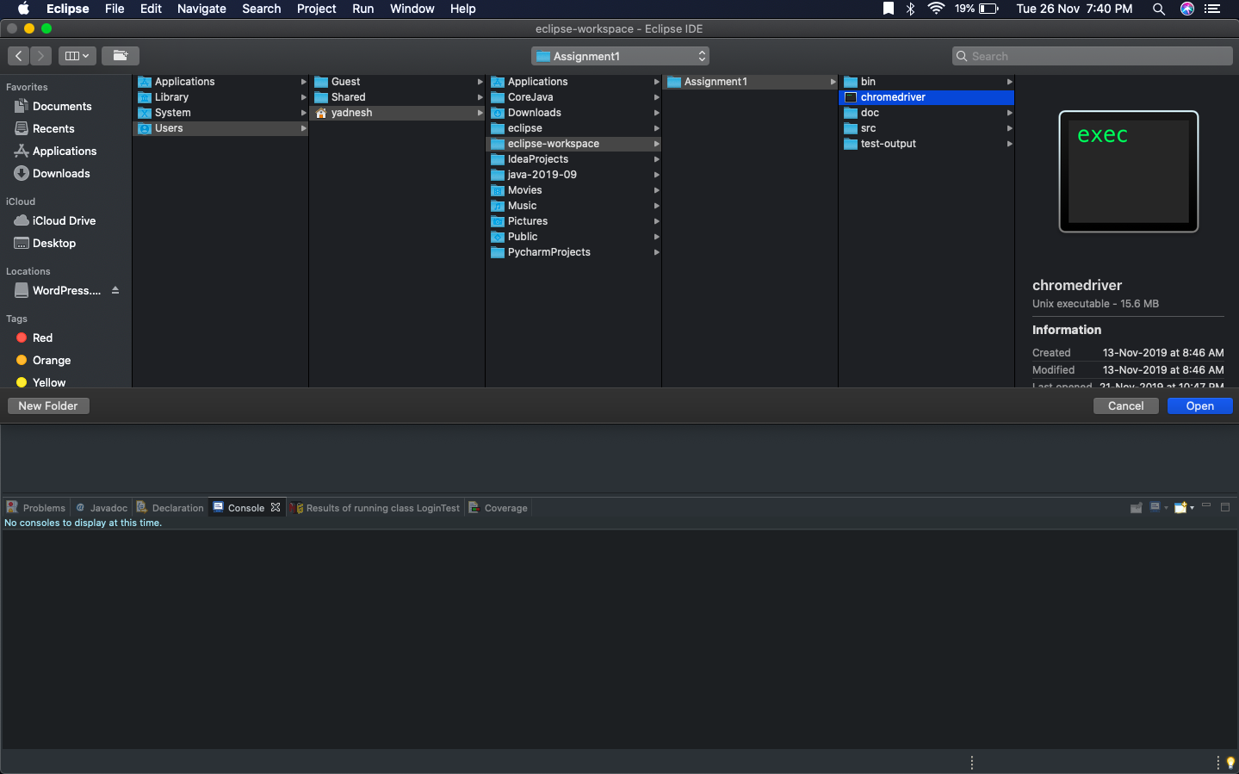The height and width of the screenshot is (774, 1239).
Task: Select the test-output folder
Action: point(888,144)
